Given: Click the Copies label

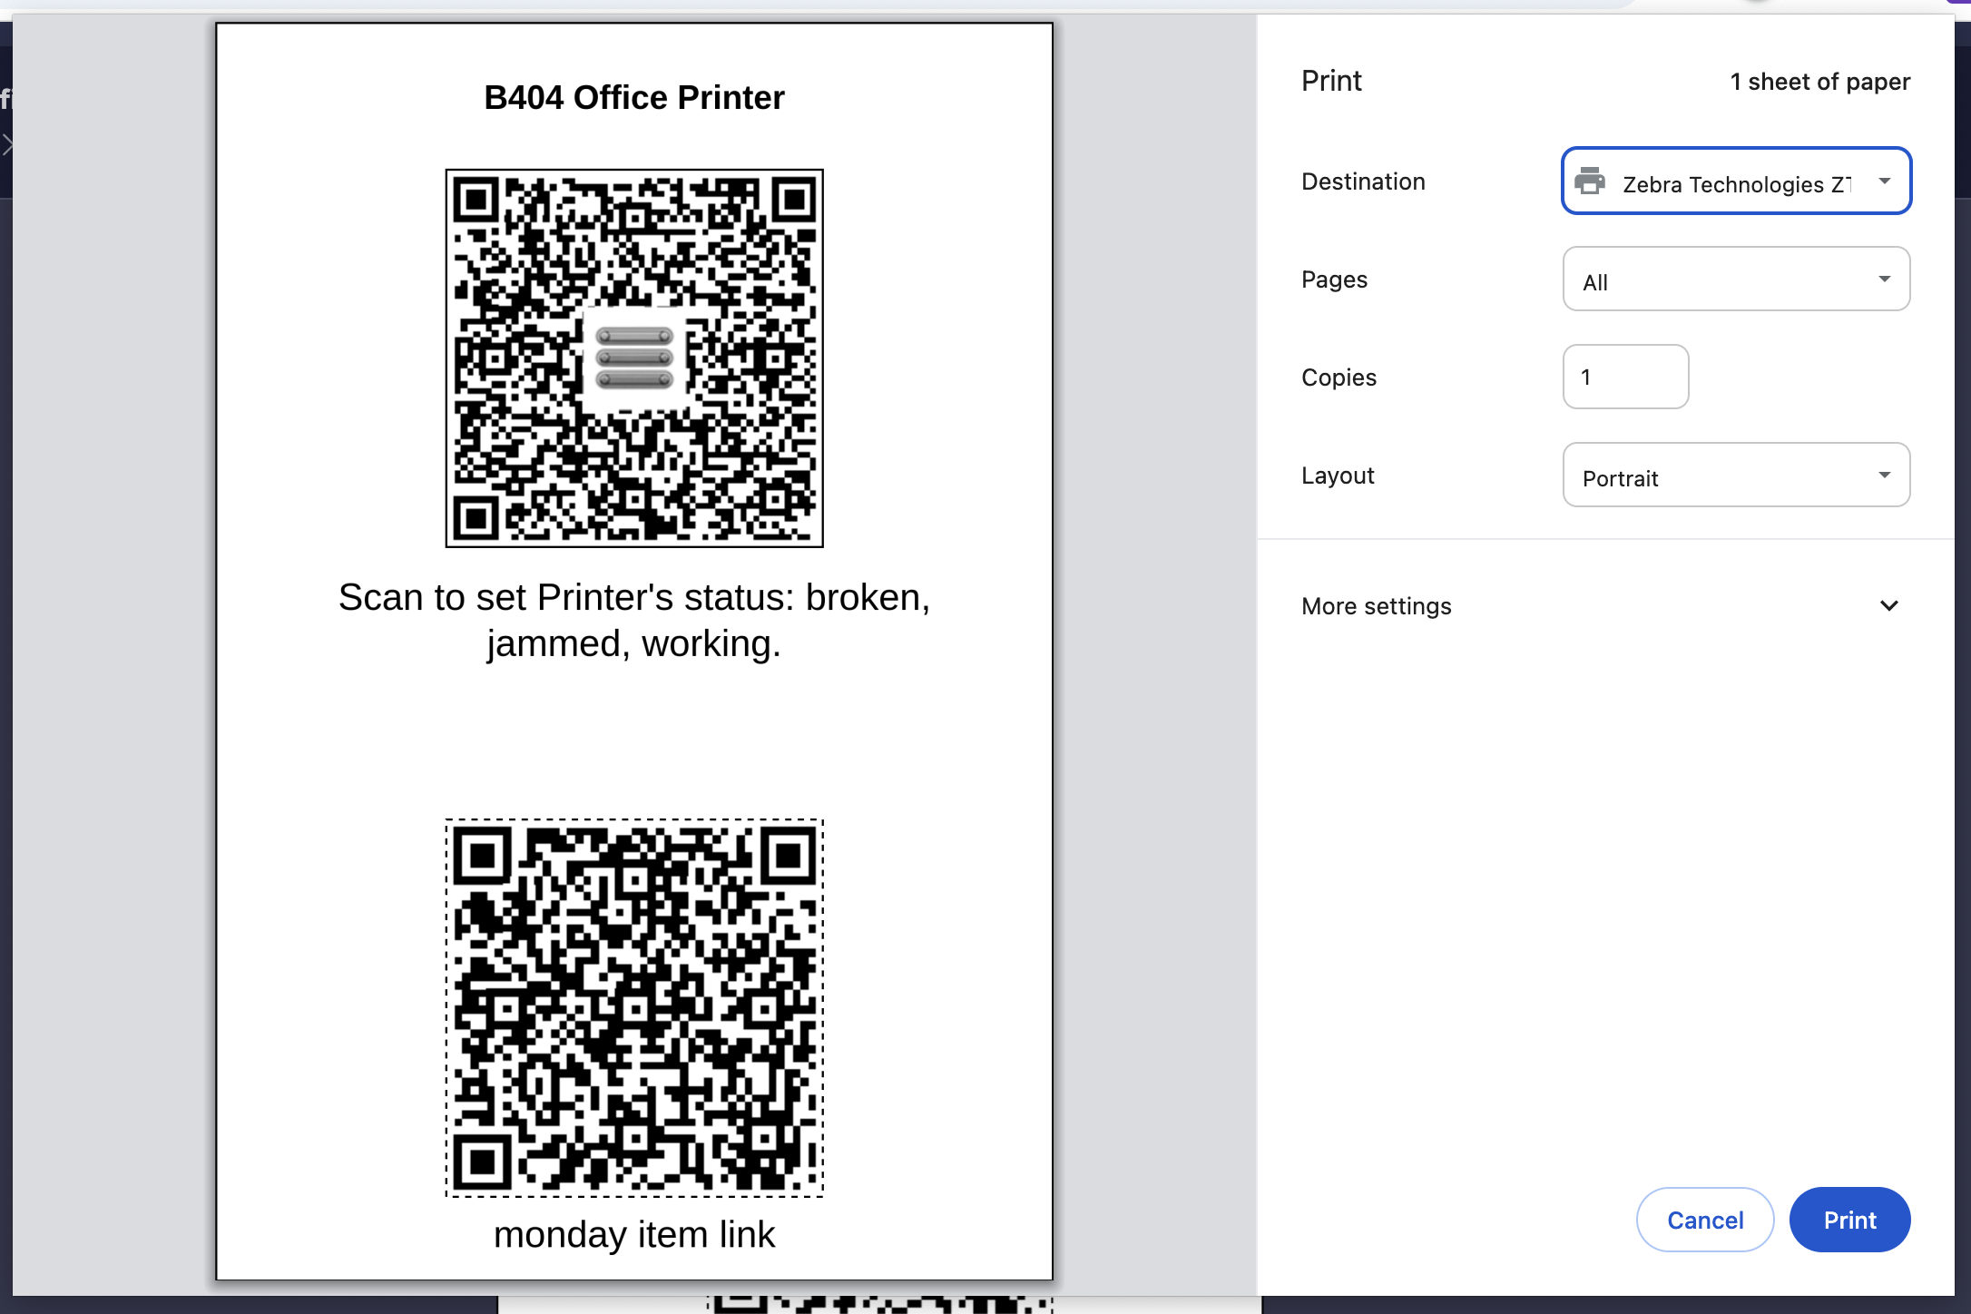Looking at the screenshot, I should pos(1339,378).
